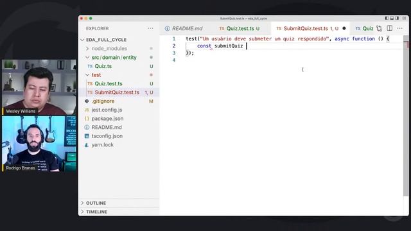Click the U status badge of Quiz.ts

point(152,67)
